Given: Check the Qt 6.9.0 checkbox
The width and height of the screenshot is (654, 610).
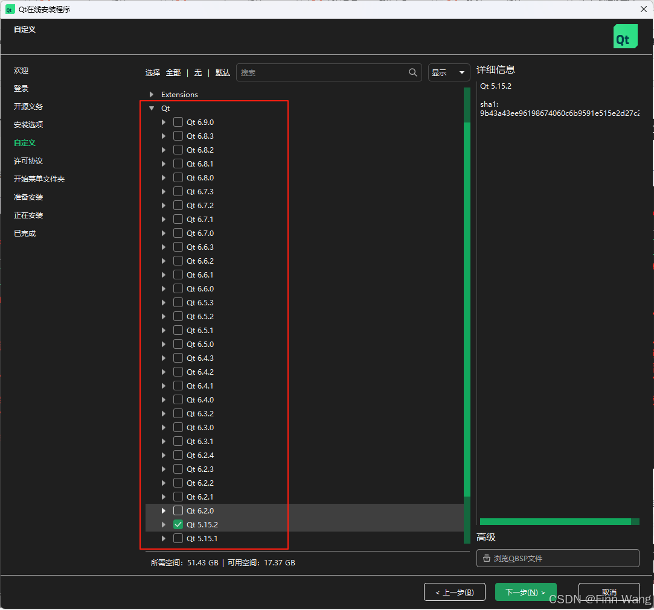Looking at the screenshot, I should 178,122.
